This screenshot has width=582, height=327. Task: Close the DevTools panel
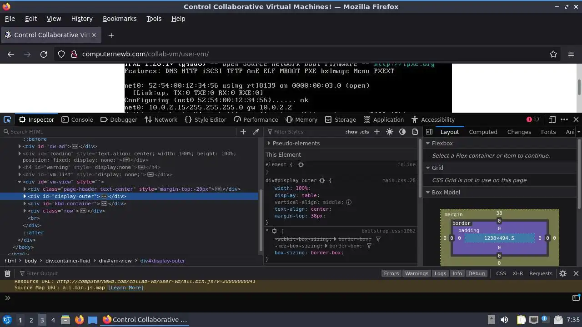[x=576, y=119]
